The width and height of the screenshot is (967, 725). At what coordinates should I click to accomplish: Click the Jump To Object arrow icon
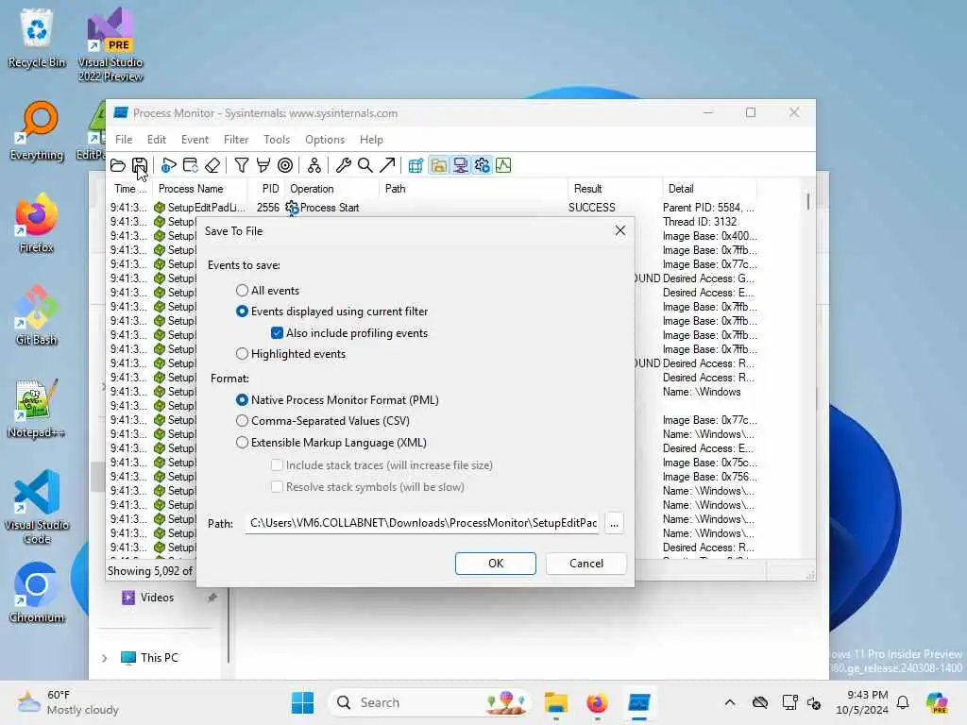coord(387,165)
